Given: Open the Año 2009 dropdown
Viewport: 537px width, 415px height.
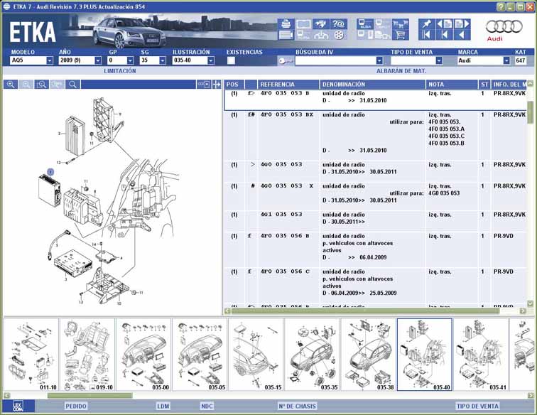Looking at the screenshot, I should (98, 60).
